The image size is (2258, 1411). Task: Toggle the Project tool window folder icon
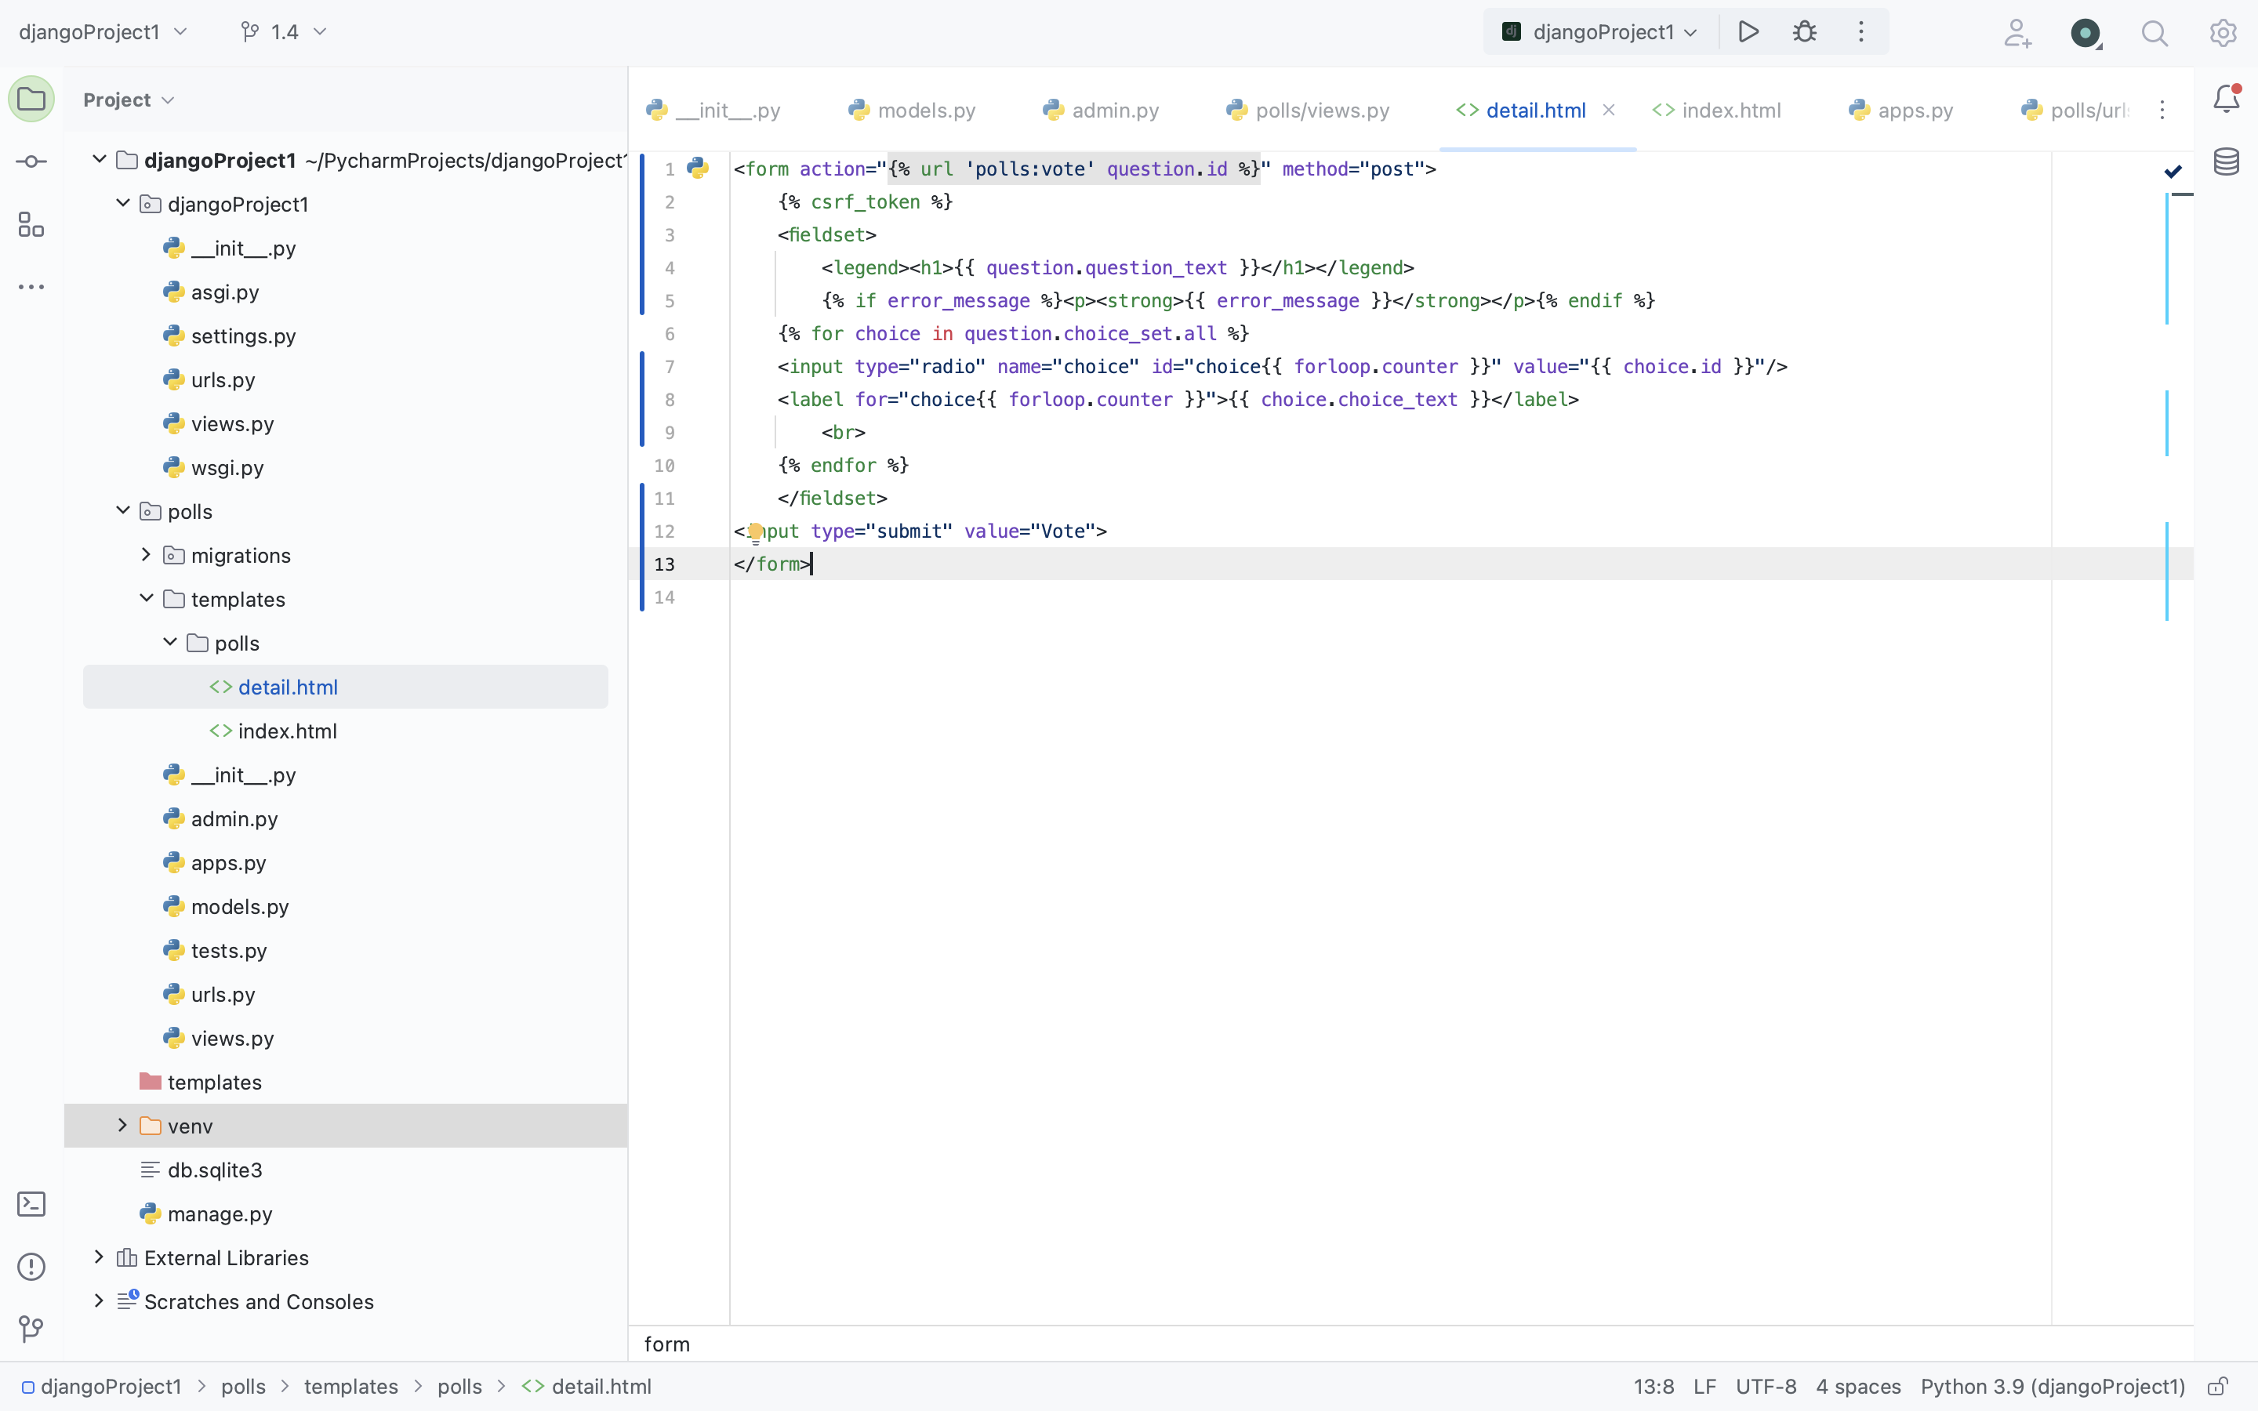point(31,99)
